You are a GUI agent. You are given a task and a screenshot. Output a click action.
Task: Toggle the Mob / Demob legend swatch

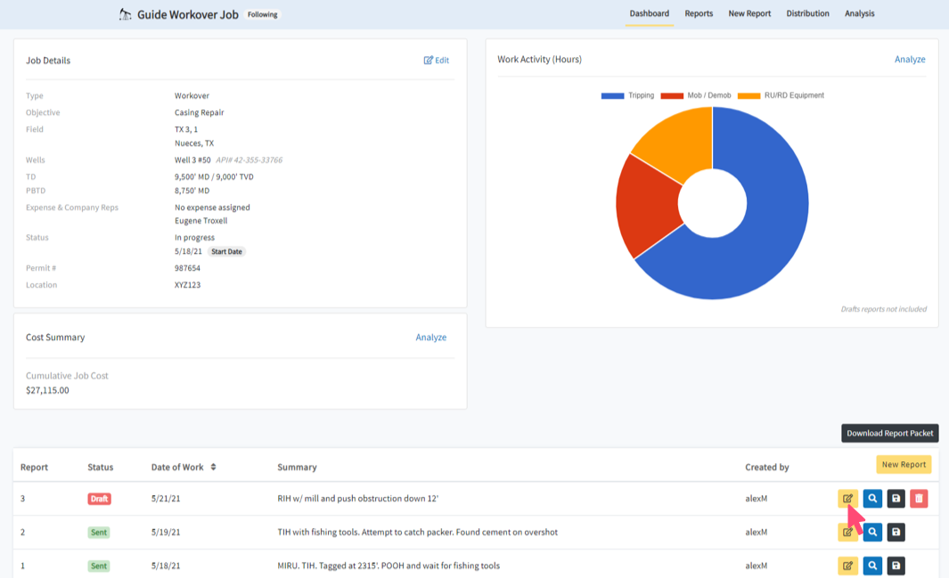click(672, 95)
